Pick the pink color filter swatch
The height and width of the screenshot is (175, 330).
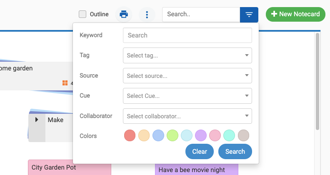215,135
